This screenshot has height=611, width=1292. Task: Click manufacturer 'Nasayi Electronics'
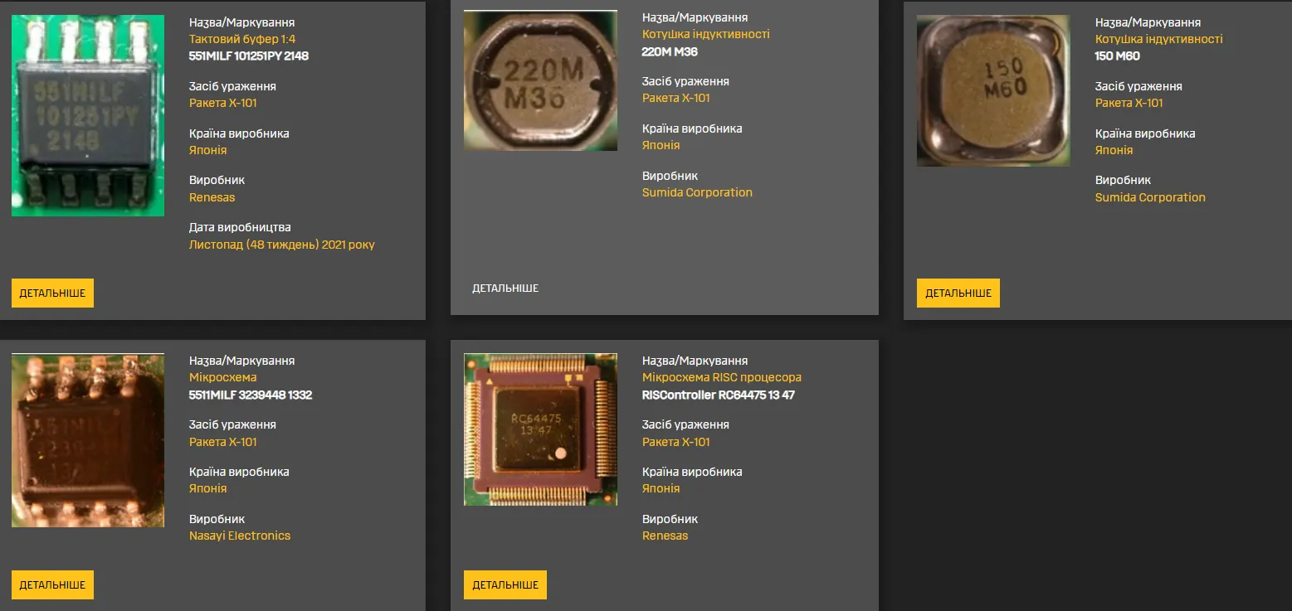[240, 536]
